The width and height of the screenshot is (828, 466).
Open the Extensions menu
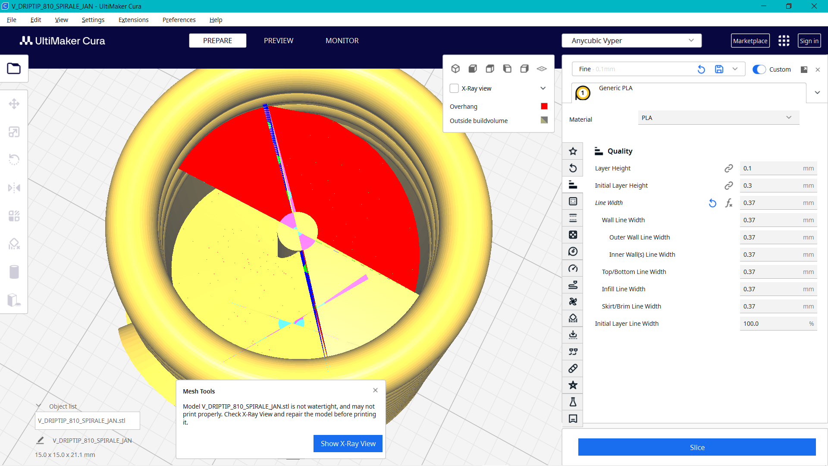133,20
